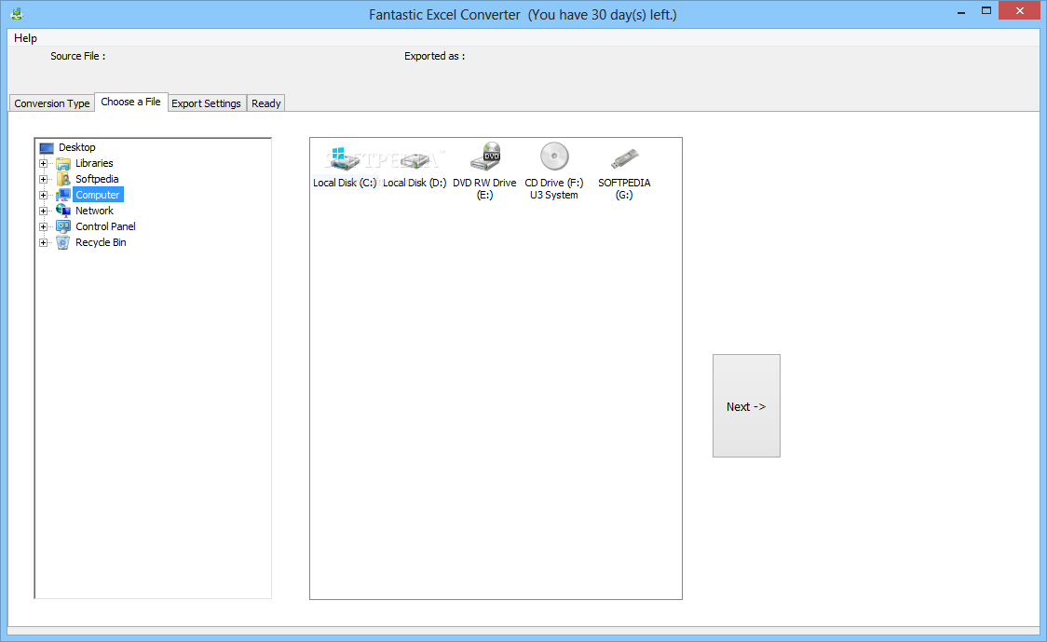Maximize the Fantastic Excel Converter window
Screen dimensions: 1047x642
[986, 11]
